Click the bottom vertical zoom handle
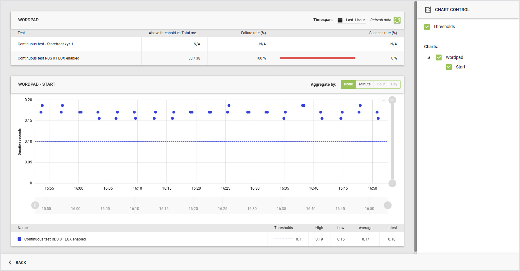The width and height of the screenshot is (520, 271). tap(392, 183)
